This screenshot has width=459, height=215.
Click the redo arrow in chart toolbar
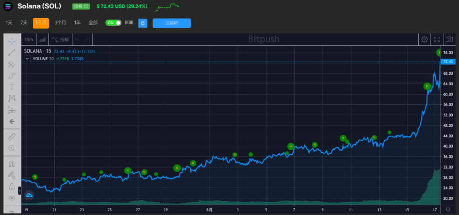[x=86, y=39]
